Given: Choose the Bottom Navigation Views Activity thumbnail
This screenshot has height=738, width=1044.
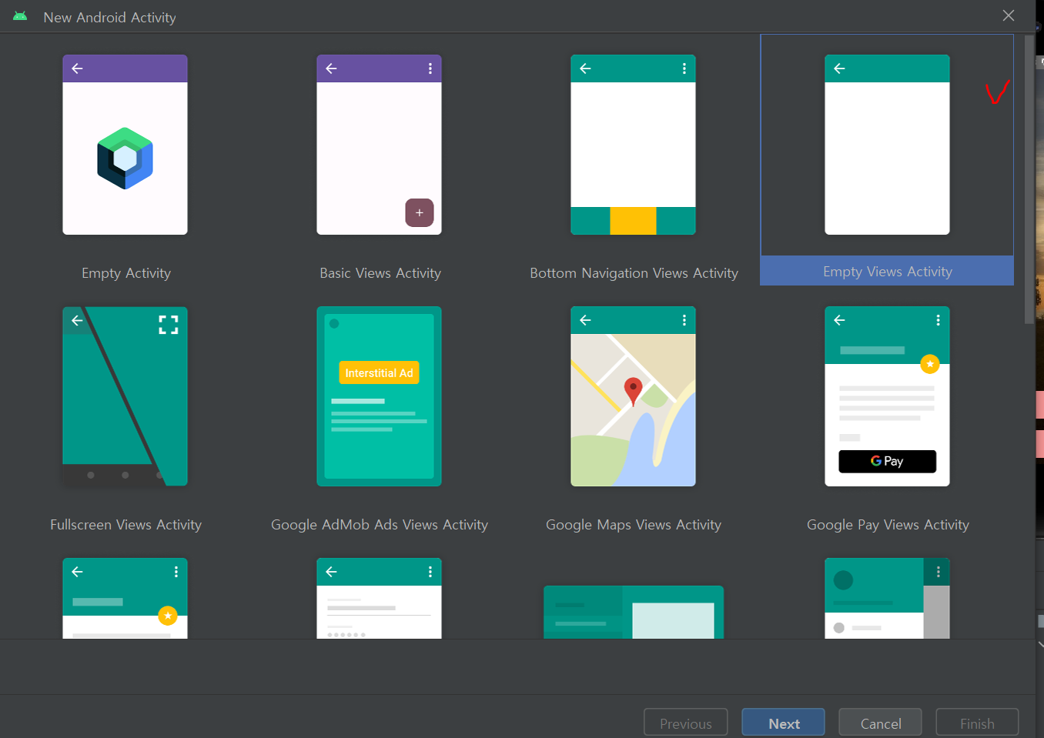Looking at the screenshot, I should click(633, 145).
